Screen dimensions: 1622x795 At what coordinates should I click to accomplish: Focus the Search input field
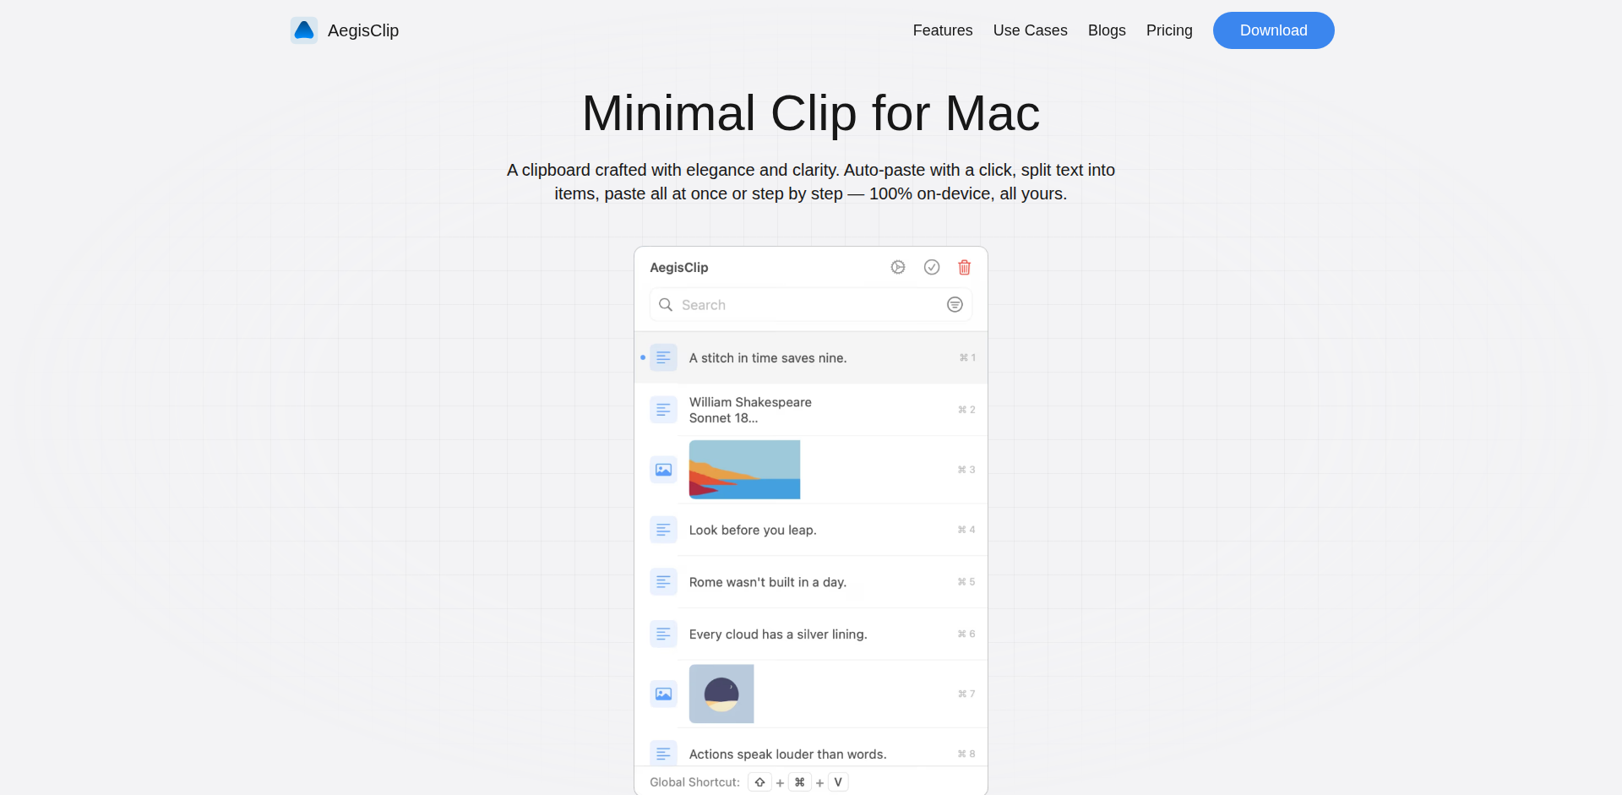click(x=811, y=305)
